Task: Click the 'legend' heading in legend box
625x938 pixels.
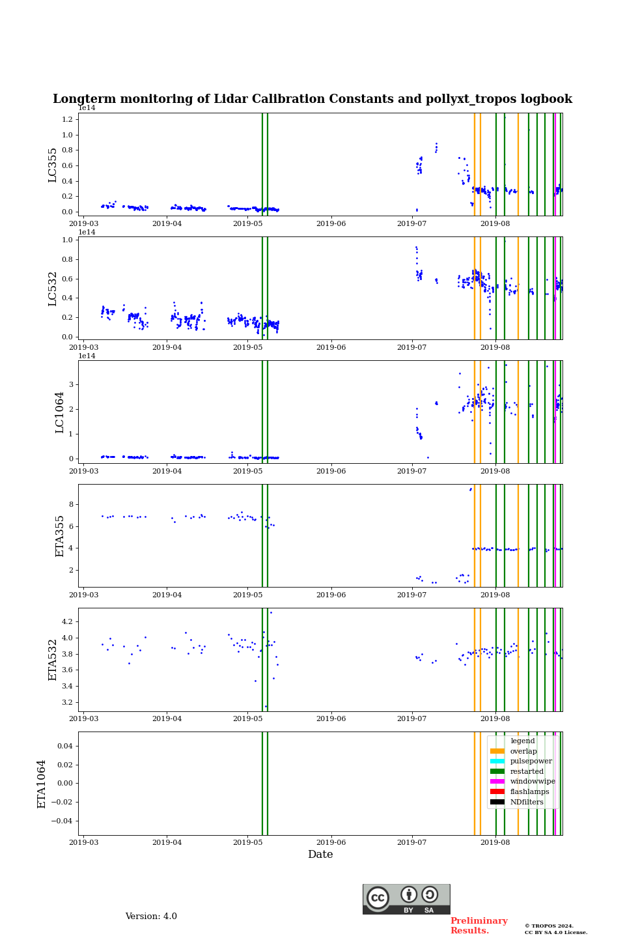Action: 522,741
